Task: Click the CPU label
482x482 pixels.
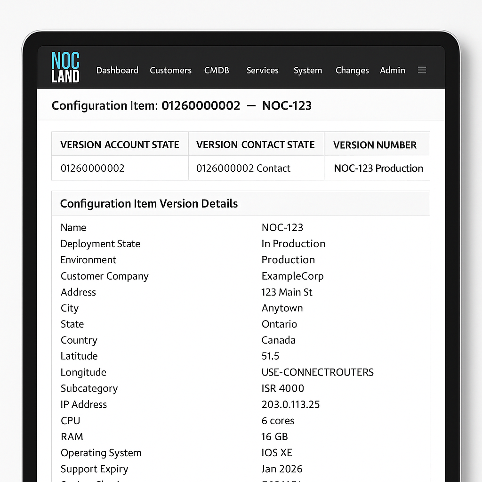Action: (x=71, y=420)
